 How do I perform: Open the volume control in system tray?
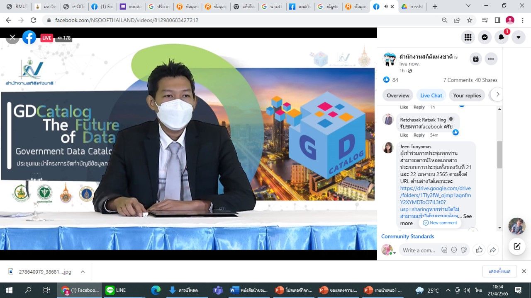pyautogui.click(x=467, y=290)
